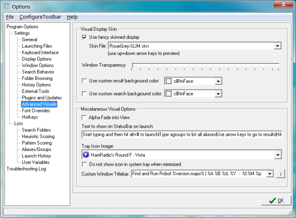Viewport: 296px width, 218px height.
Task: Click the Options window title bar icon
Action: [6, 6]
